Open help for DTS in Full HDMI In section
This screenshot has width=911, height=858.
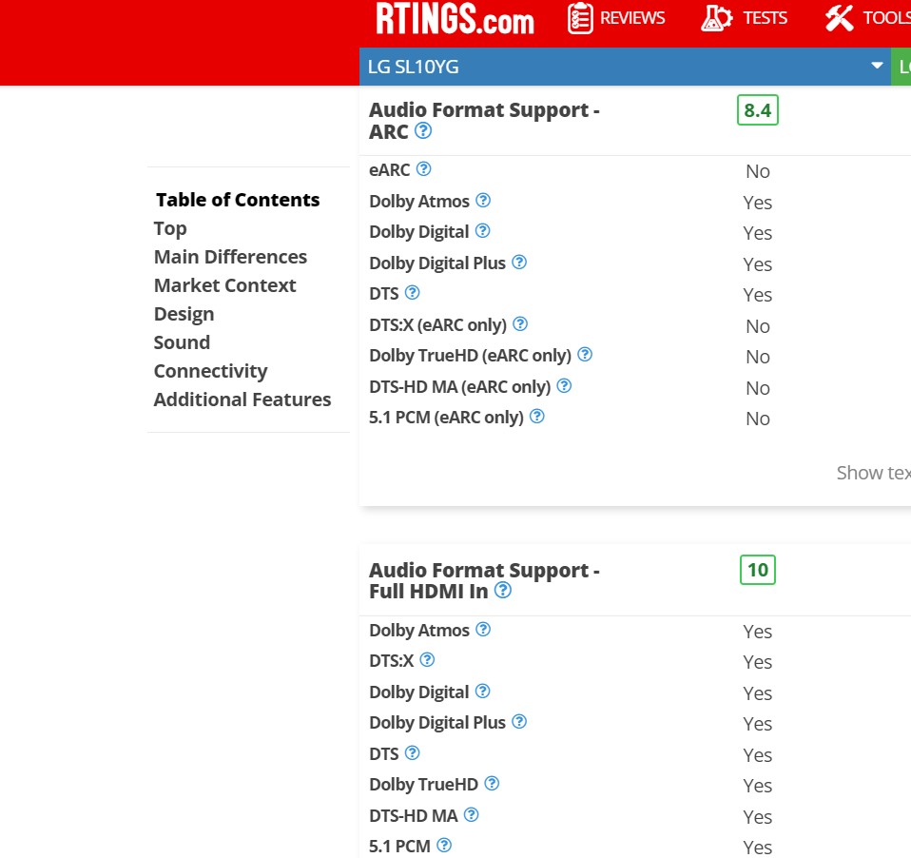[413, 753]
